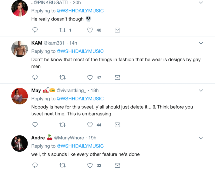This screenshot has height=171, width=215.
Task: Open more options chevron on PINKBUGATTI's tweet
Action: [201, 3]
